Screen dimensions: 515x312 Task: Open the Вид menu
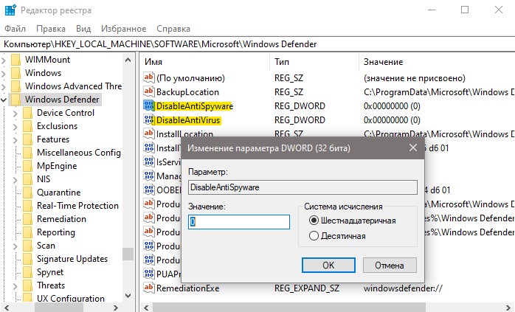click(x=83, y=29)
